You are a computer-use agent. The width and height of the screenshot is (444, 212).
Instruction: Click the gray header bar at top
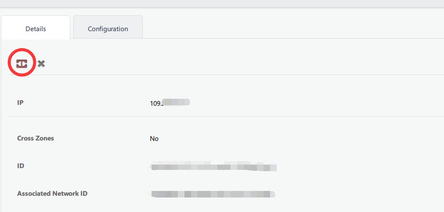point(222,4)
